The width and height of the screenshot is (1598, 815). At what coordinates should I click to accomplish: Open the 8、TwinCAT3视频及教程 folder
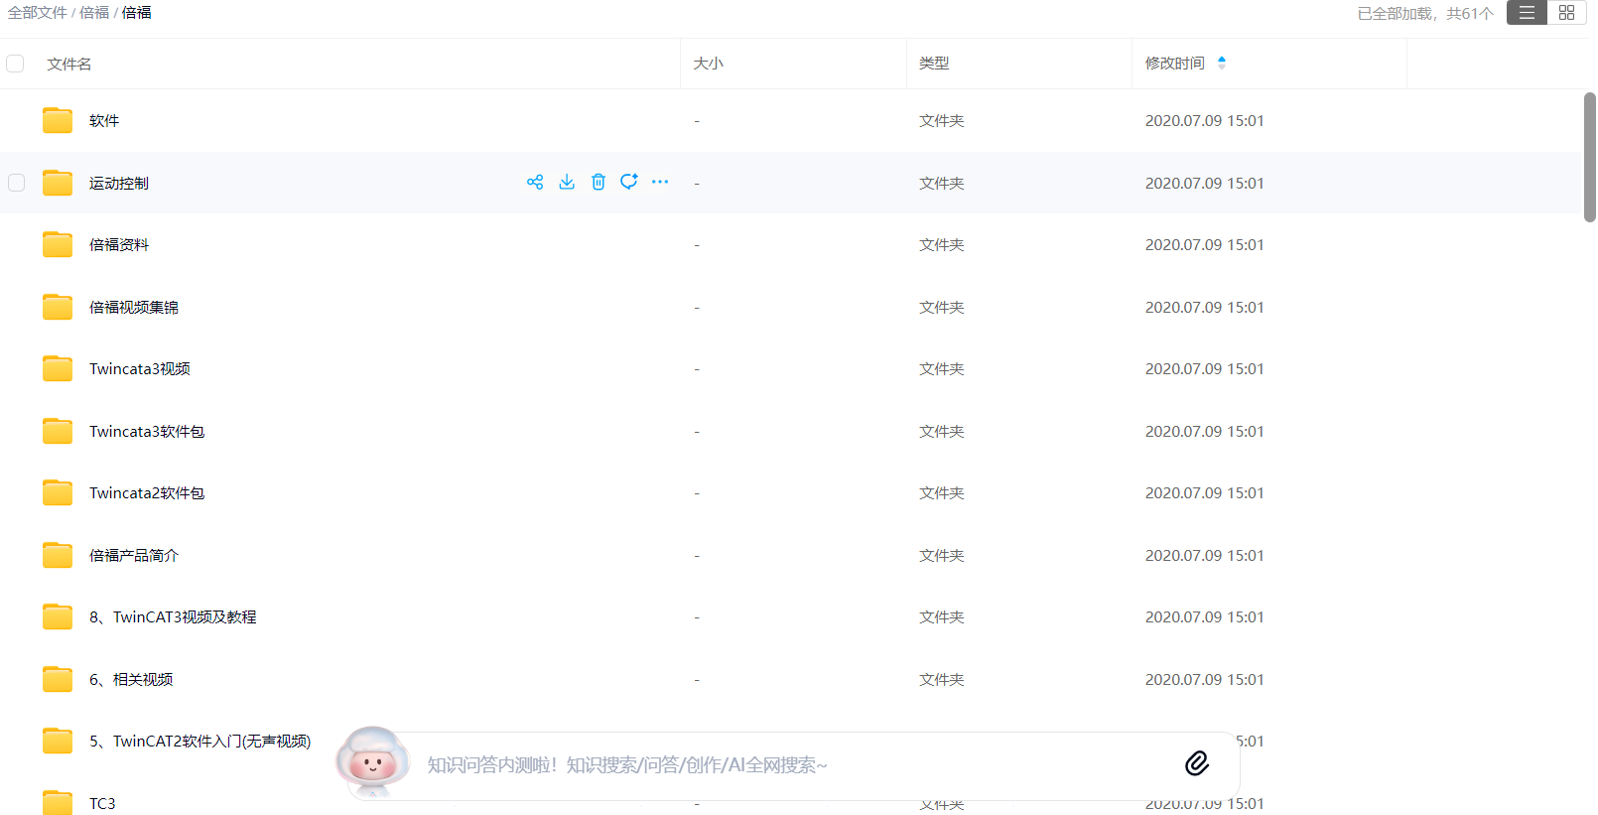tap(173, 617)
